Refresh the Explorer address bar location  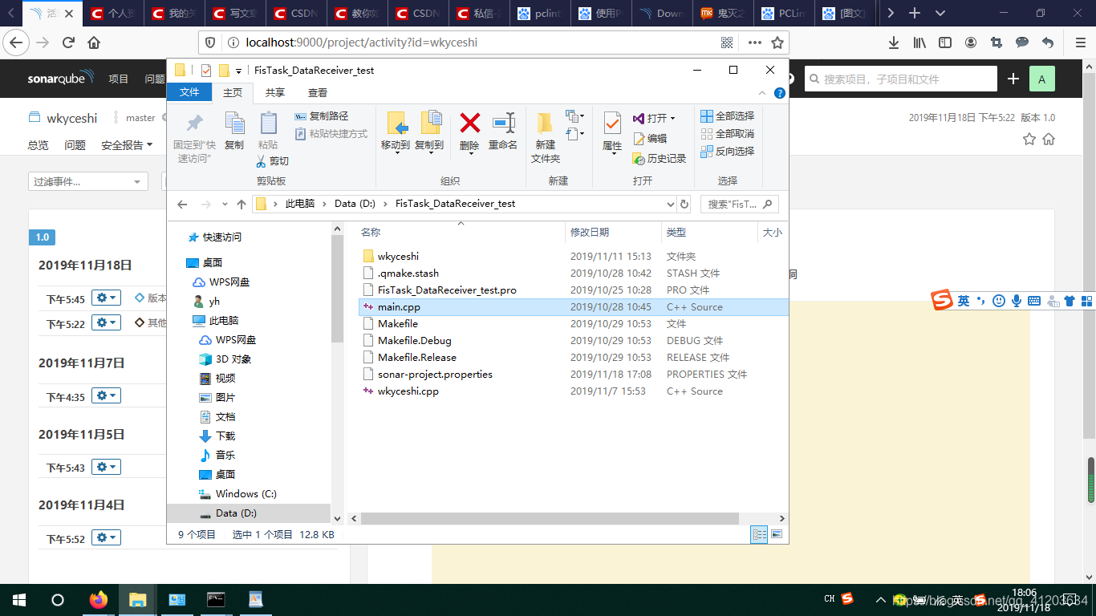point(684,204)
